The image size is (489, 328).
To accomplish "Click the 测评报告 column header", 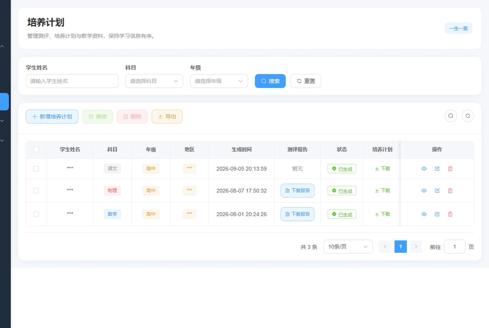I will [x=297, y=150].
